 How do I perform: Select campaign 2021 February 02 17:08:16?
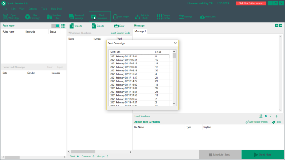click(x=140, y=71)
